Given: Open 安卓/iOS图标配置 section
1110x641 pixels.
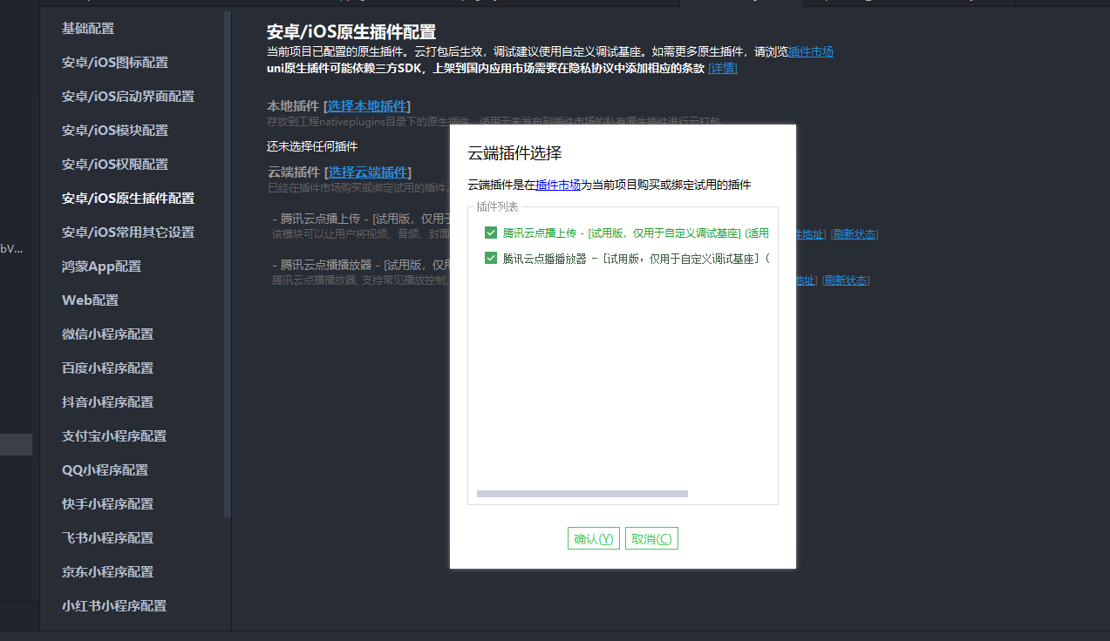Looking at the screenshot, I should [x=115, y=63].
